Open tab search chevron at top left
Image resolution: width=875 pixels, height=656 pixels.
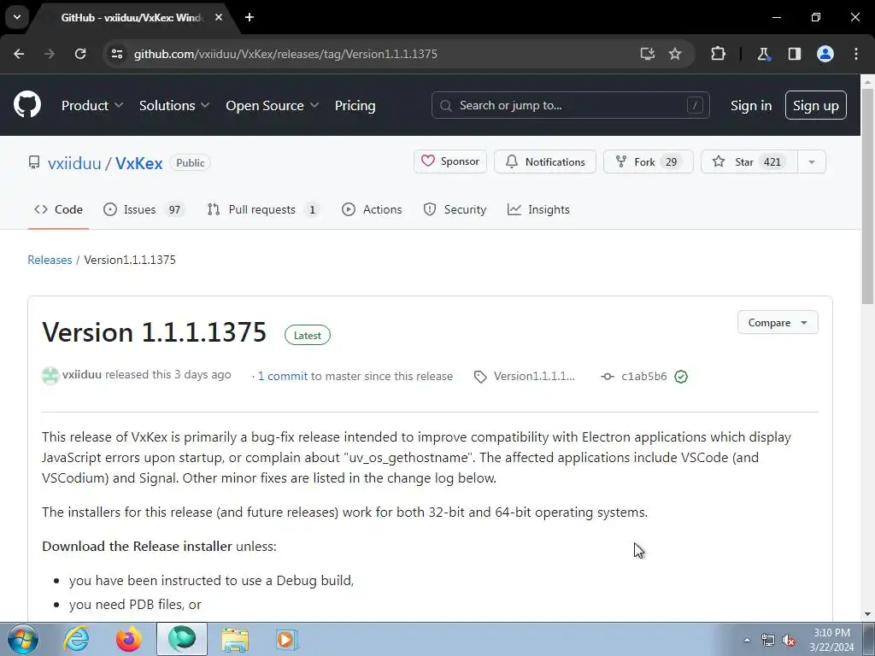pos(17,17)
